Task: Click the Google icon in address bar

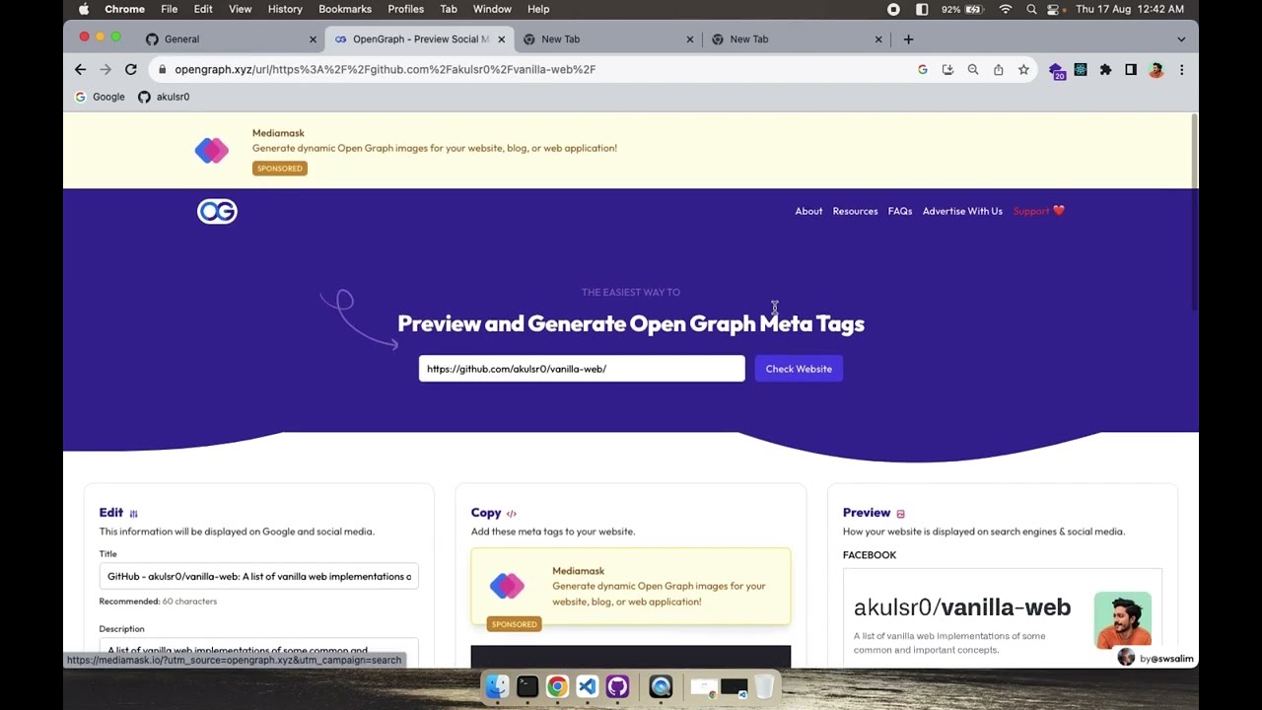Action: 923,69
